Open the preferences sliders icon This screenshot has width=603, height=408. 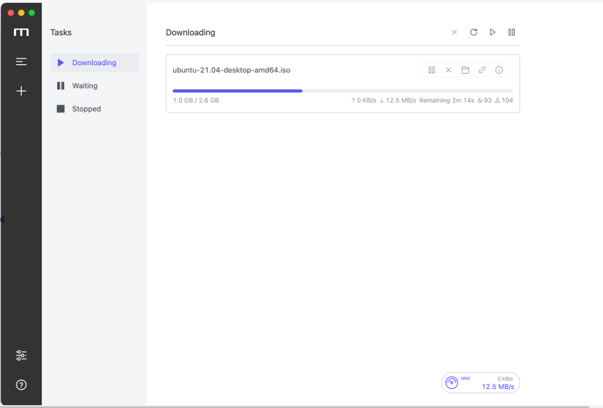(21, 355)
